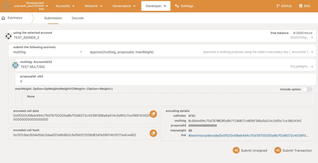The image size is (318, 163).
Task: Click the TEST_SIGNER_2 account identicon
Action: 8,36
